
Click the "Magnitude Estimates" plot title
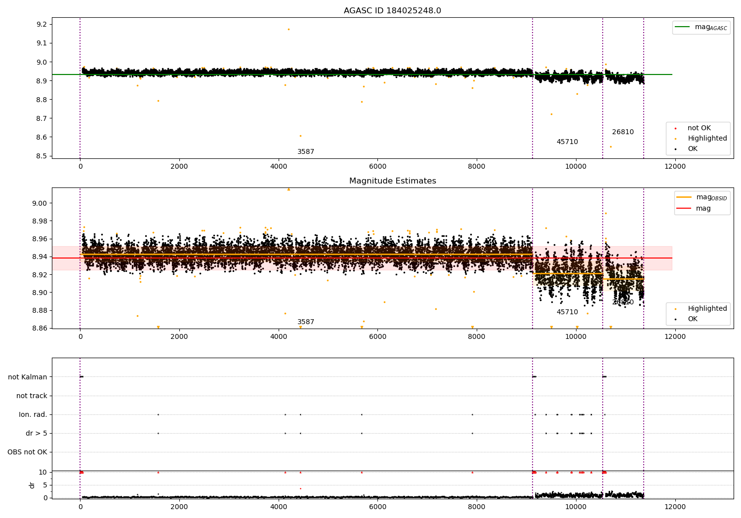(392, 181)
